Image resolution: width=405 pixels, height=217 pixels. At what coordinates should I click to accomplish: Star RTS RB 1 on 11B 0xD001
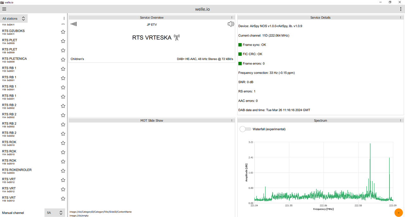click(x=63, y=87)
